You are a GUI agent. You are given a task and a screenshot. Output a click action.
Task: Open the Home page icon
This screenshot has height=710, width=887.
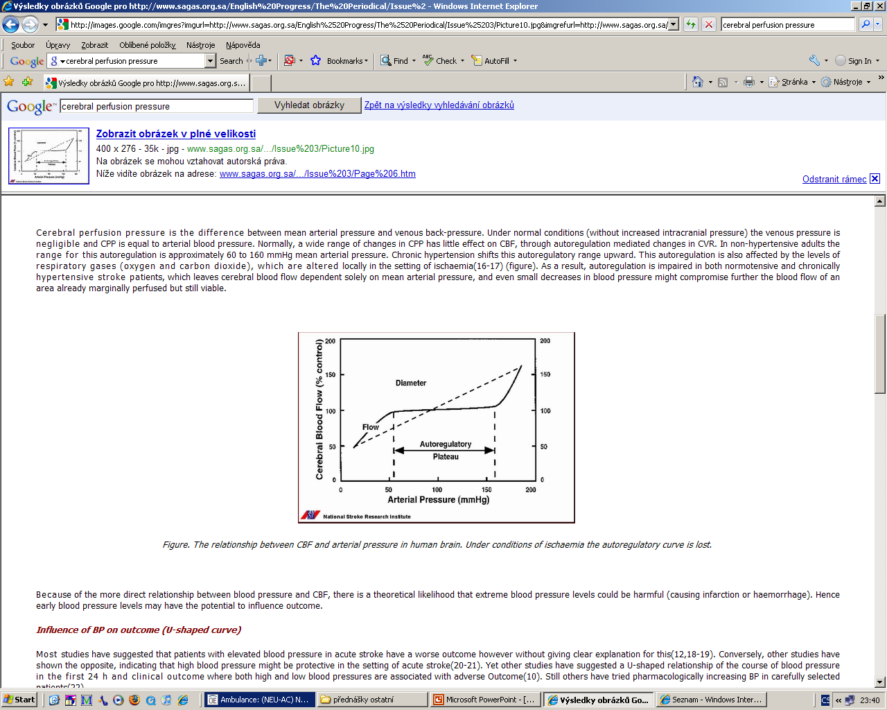(x=698, y=82)
